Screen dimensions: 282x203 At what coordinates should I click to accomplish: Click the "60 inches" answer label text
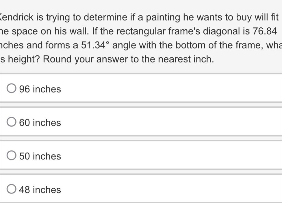coord(40,123)
